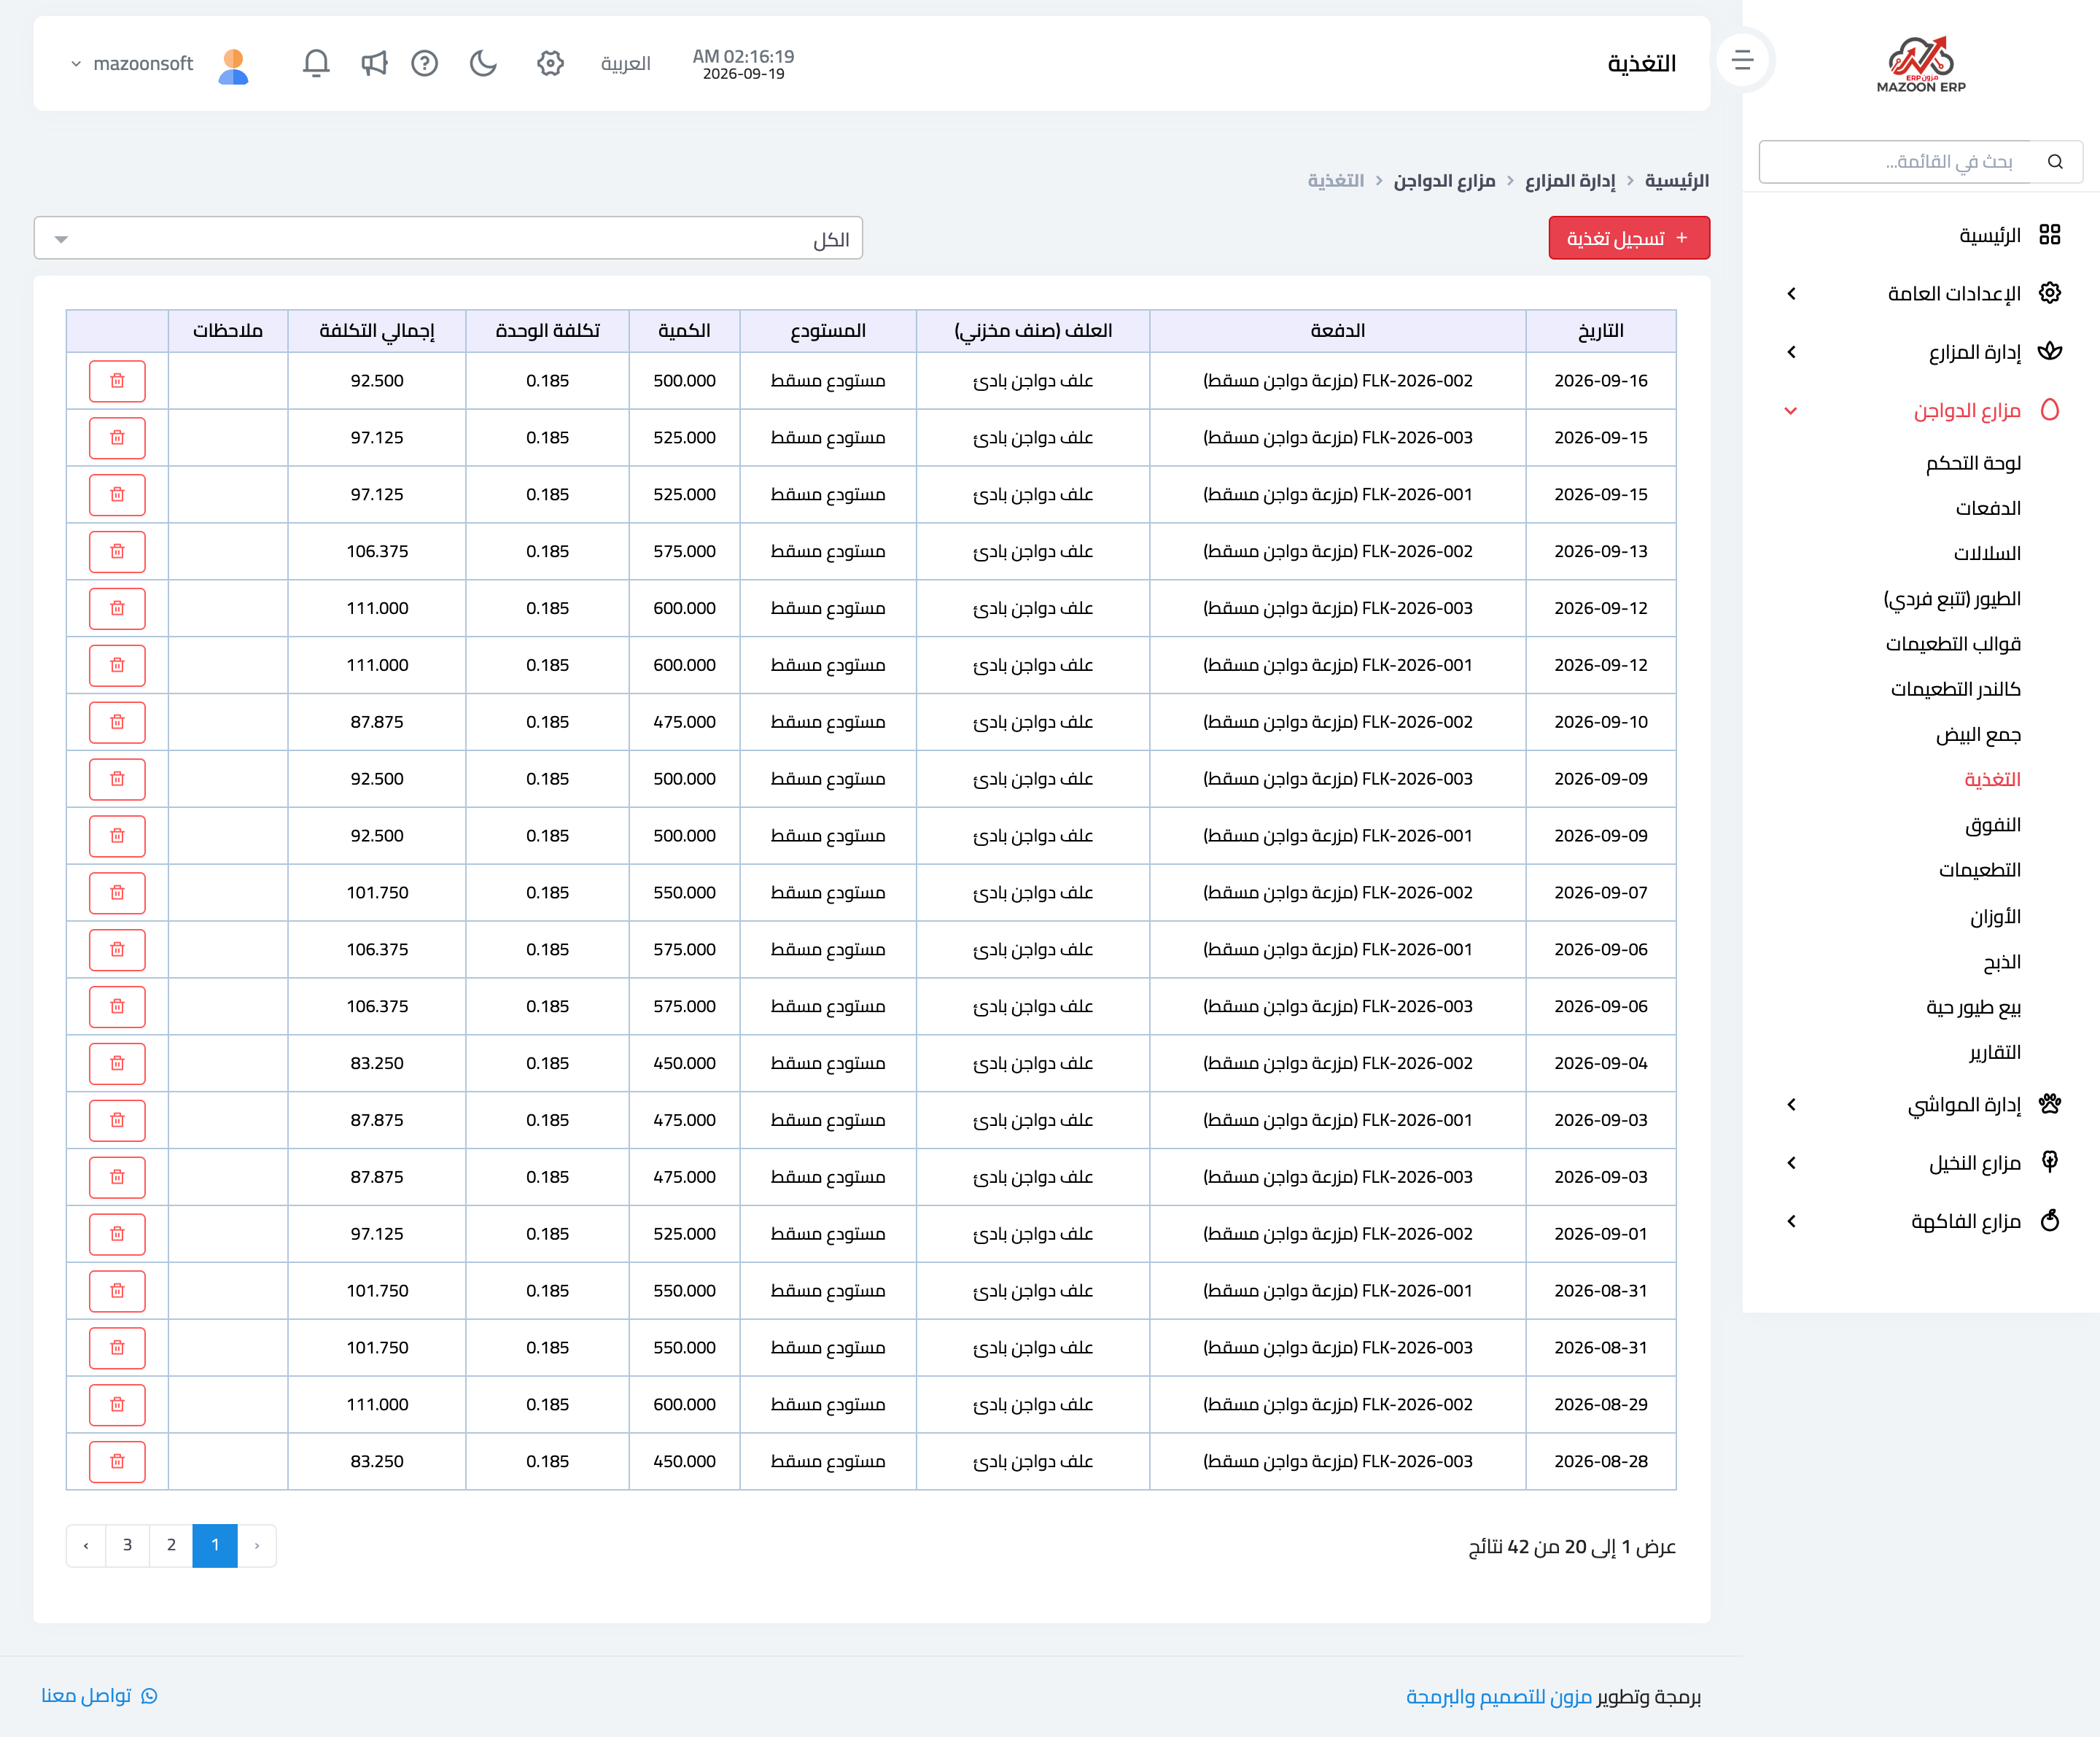Viewport: 2100px width, 1737px height.
Task: Open the announcements megaphone icon
Action: pyautogui.click(x=374, y=63)
